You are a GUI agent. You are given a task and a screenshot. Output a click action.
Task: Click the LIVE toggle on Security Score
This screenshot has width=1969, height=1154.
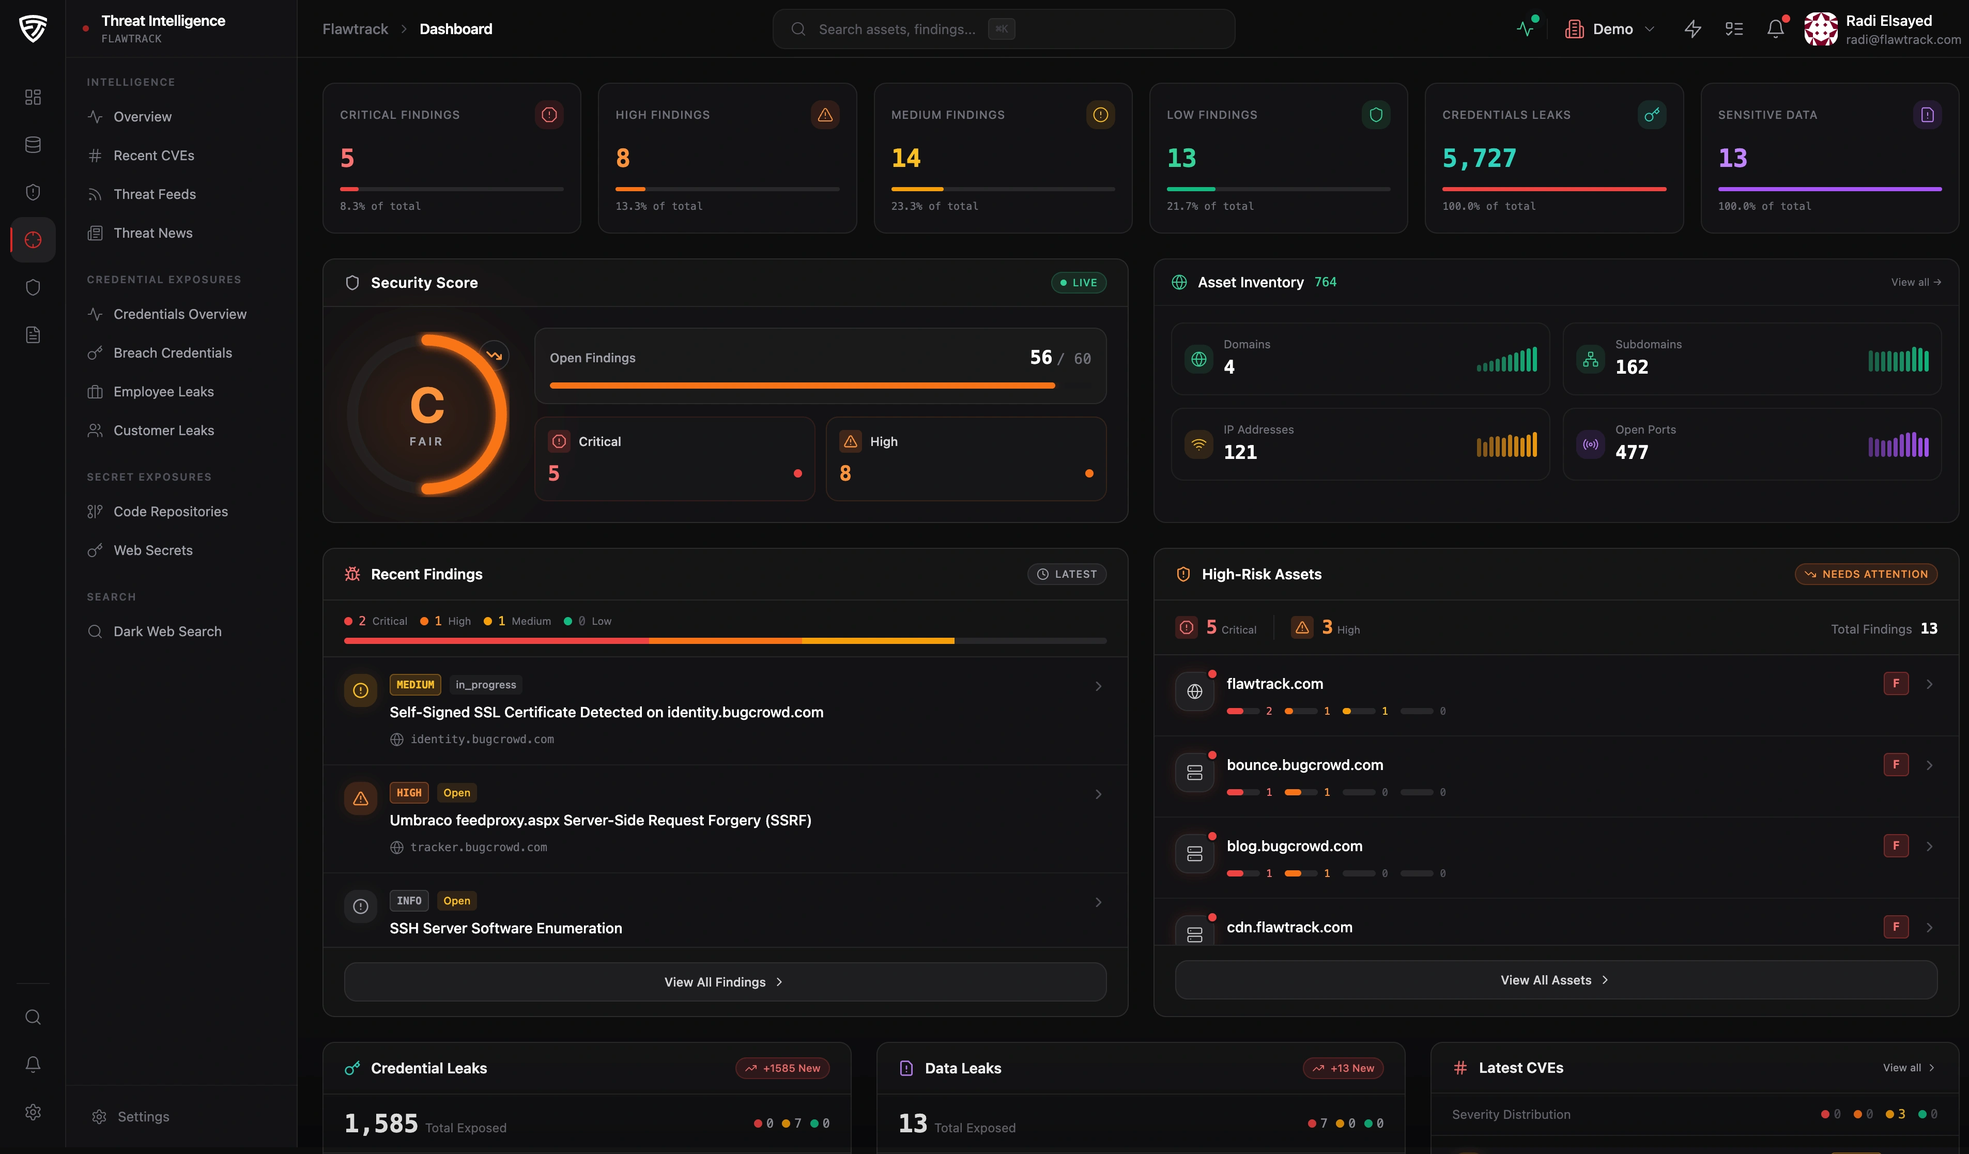(1078, 282)
